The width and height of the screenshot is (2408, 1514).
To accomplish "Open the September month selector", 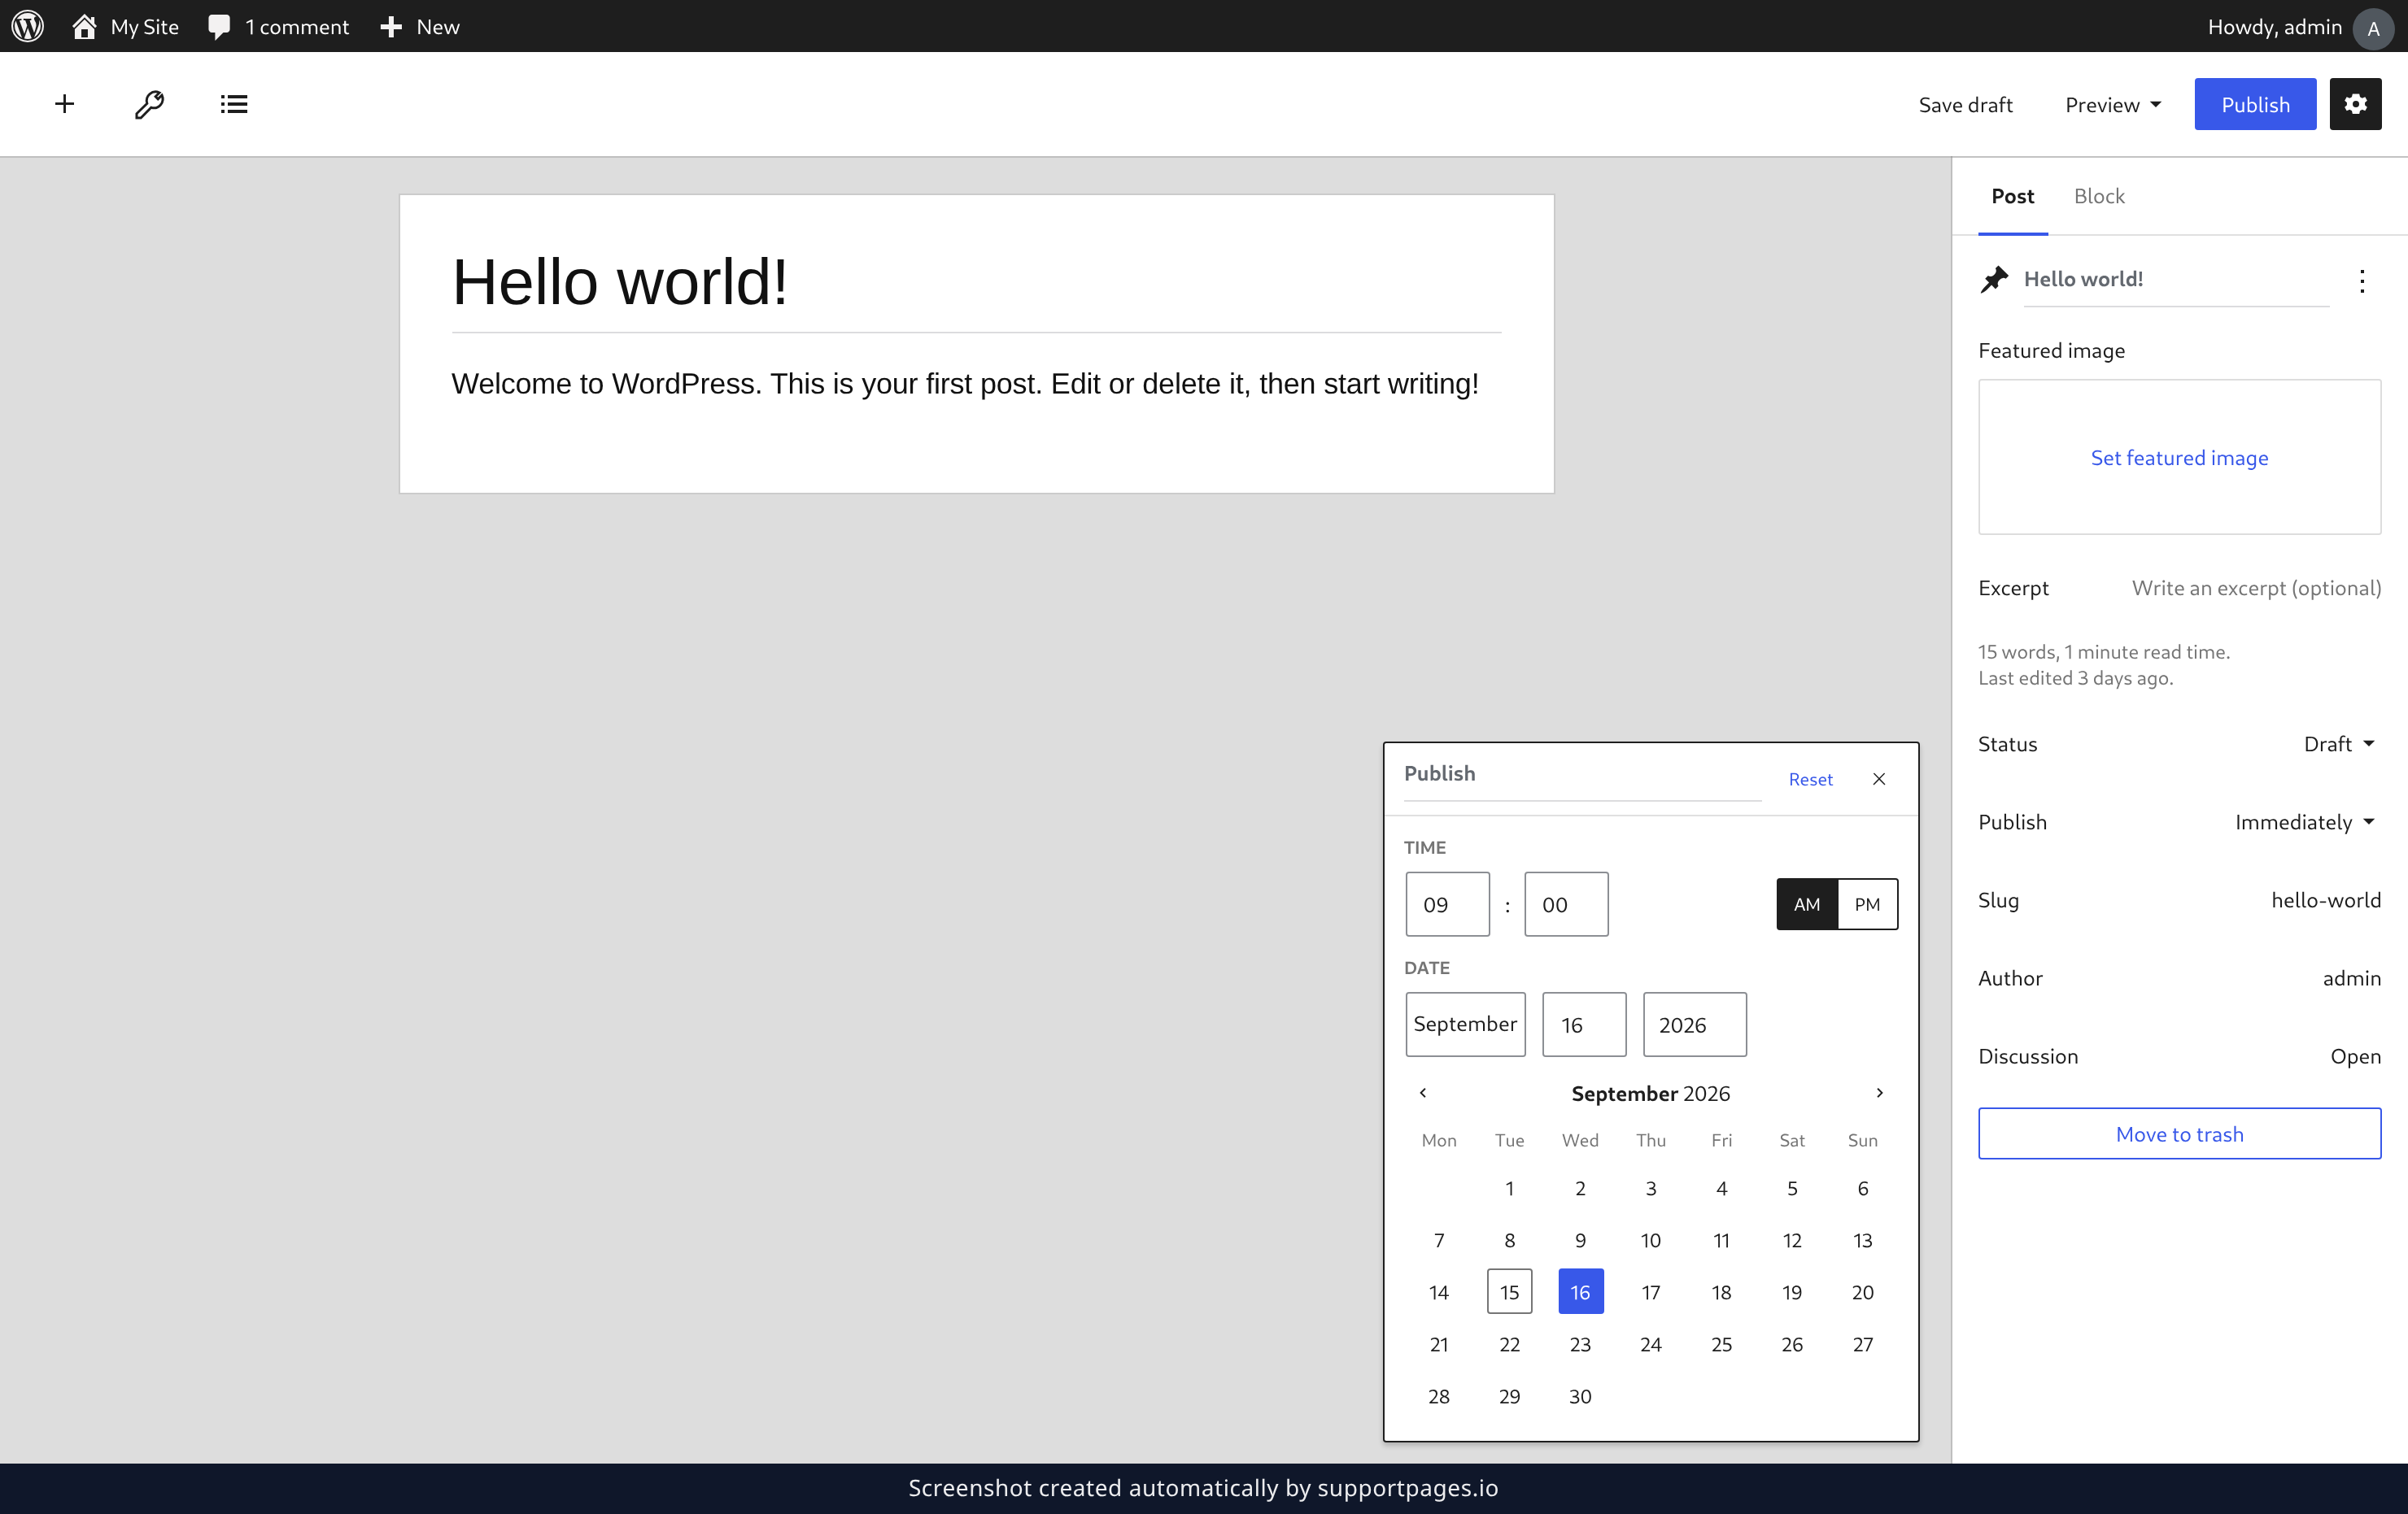I will pos(1465,1024).
